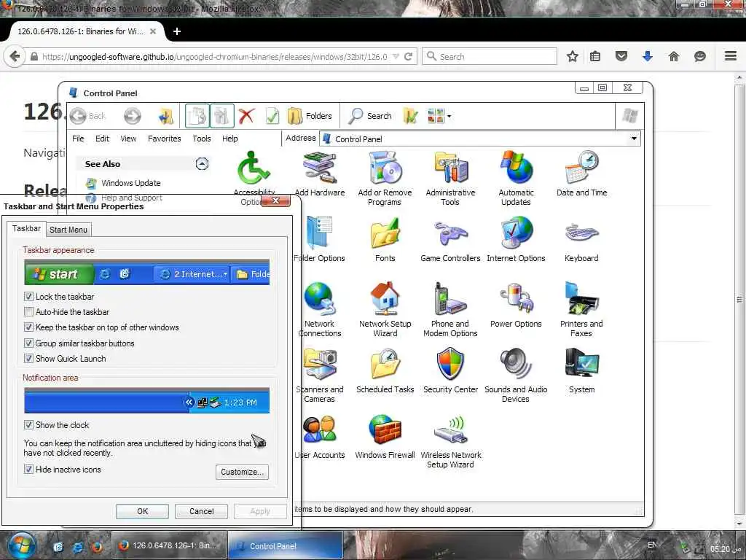Open the Address bar dropdown in Control Panel

tap(634, 139)
